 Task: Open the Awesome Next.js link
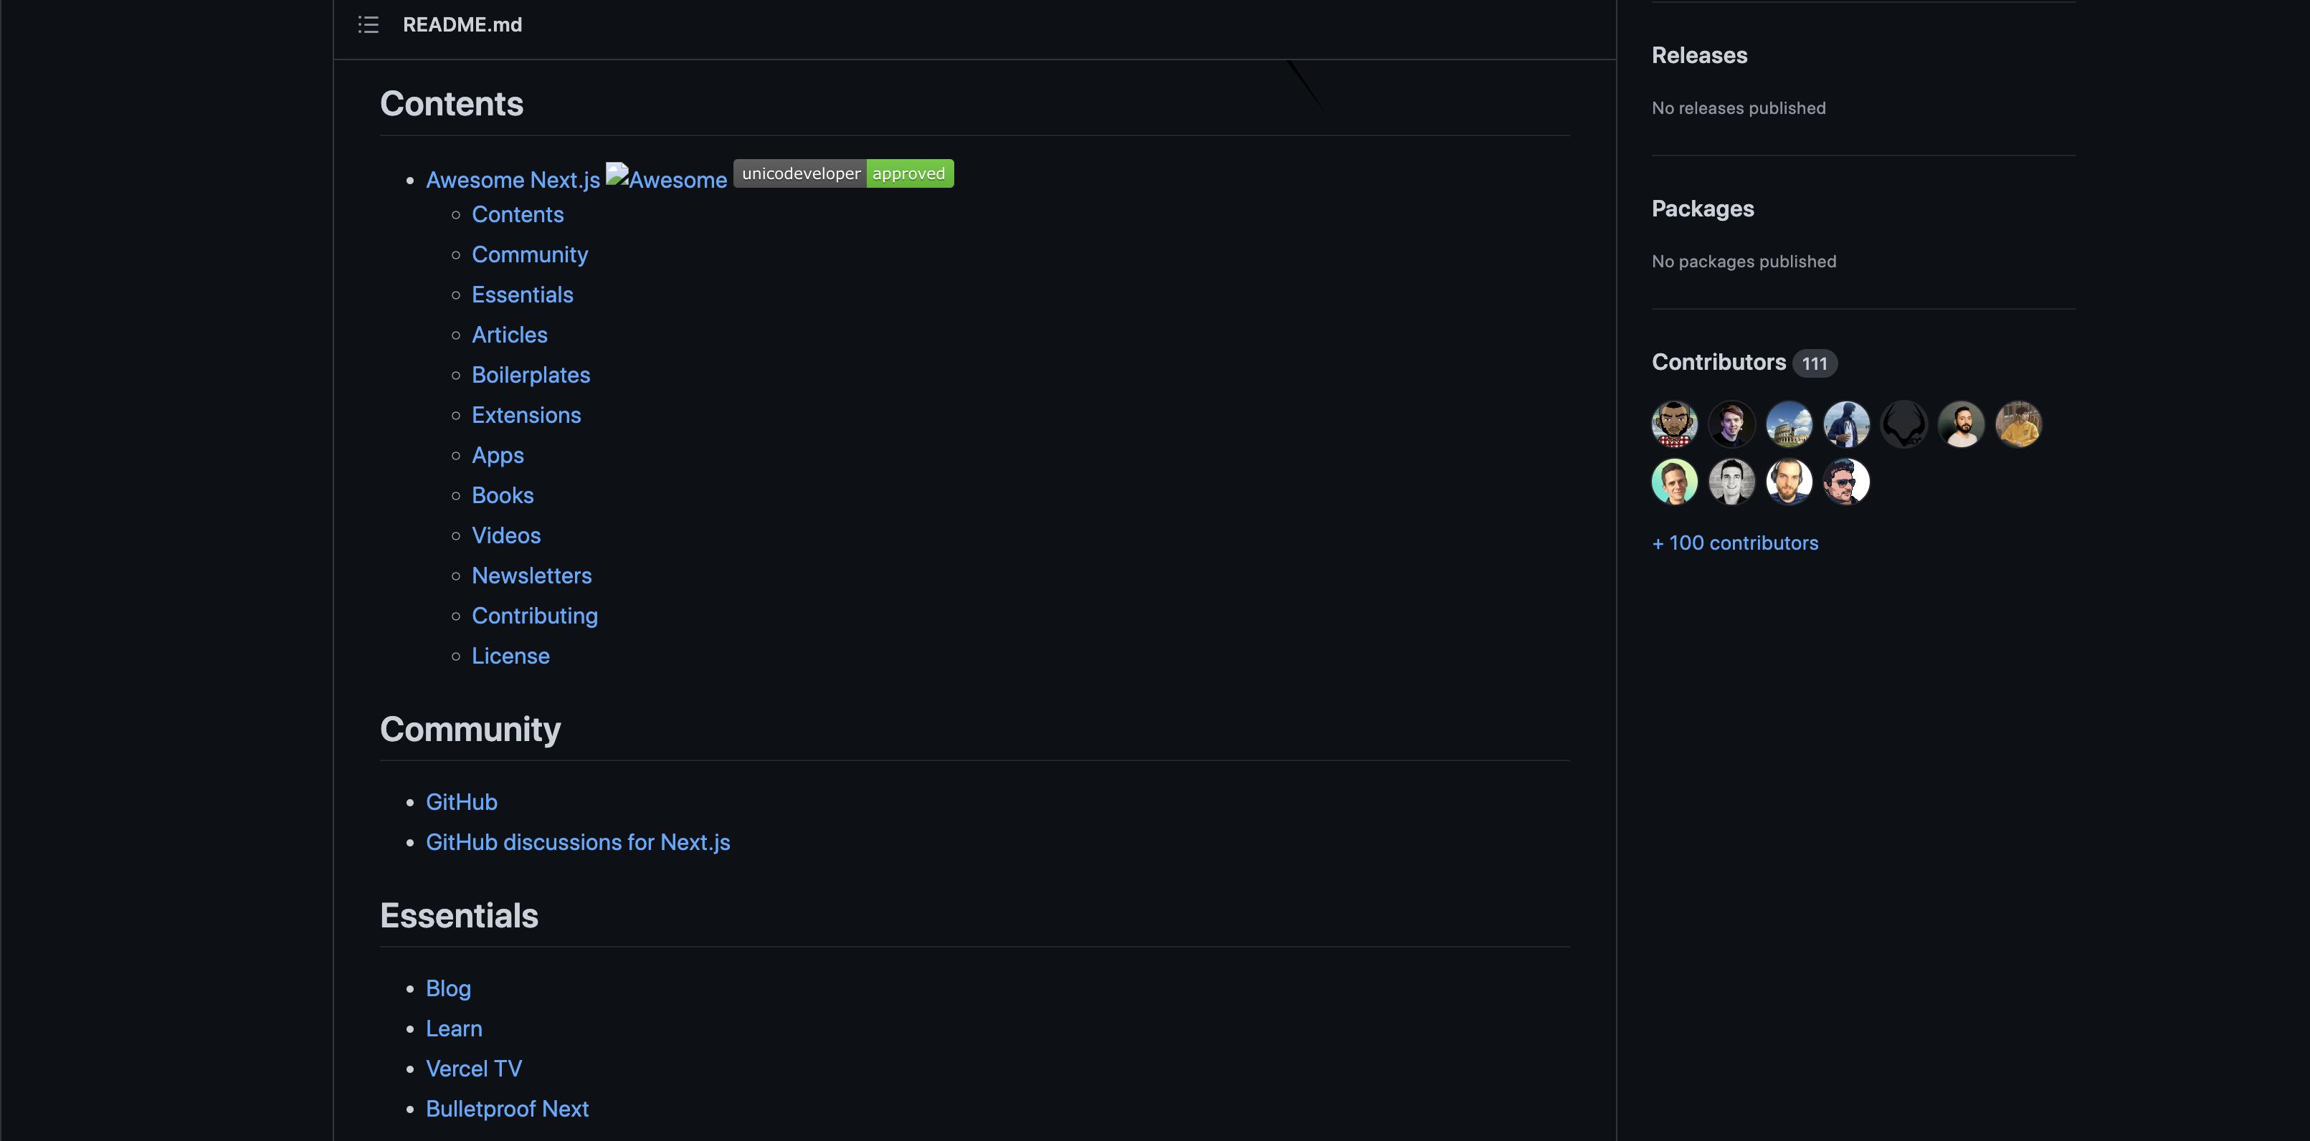pos(513,179)
